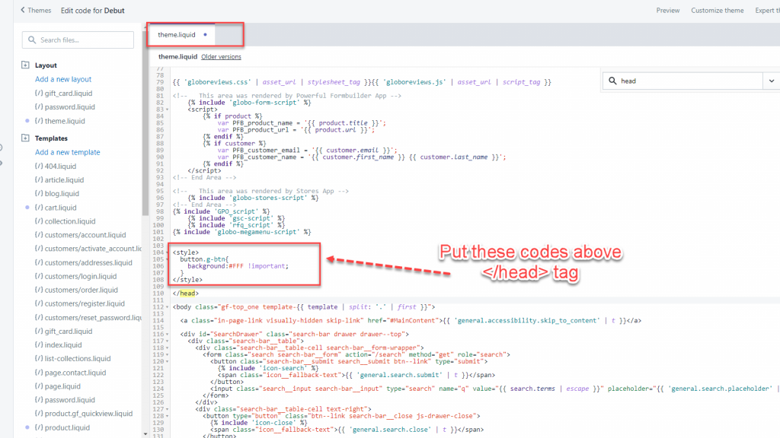Image resolution: width=780 pixels, height=438 pixels.
Task: Click the Preview button
Action: coord(667,10)
